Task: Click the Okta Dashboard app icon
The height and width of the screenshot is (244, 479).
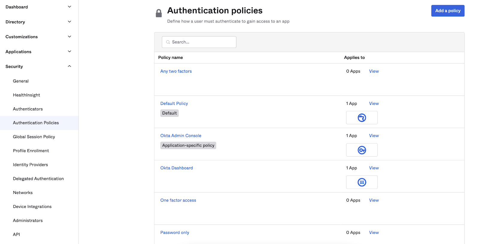Action: pos(362,182)
